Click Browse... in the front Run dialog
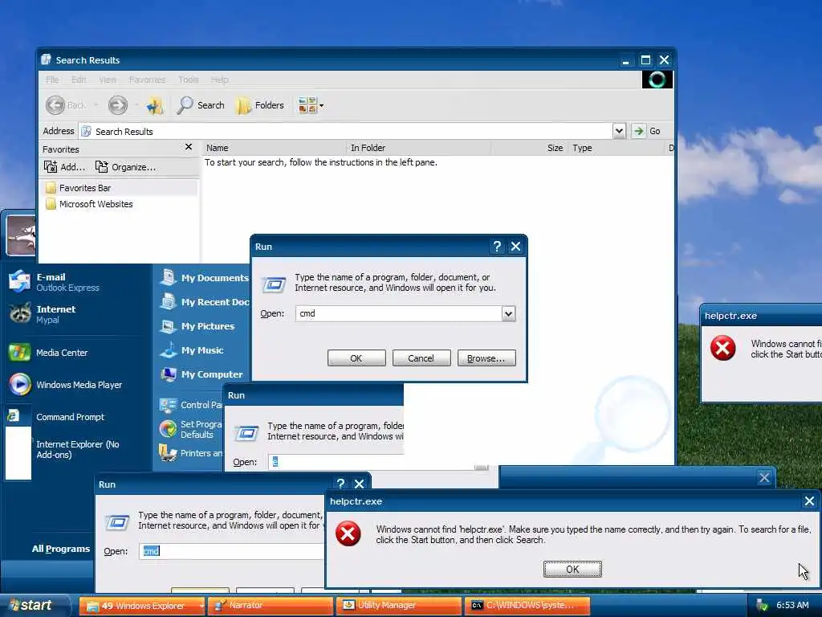This screenshot has height=617, width=822. 486,358
